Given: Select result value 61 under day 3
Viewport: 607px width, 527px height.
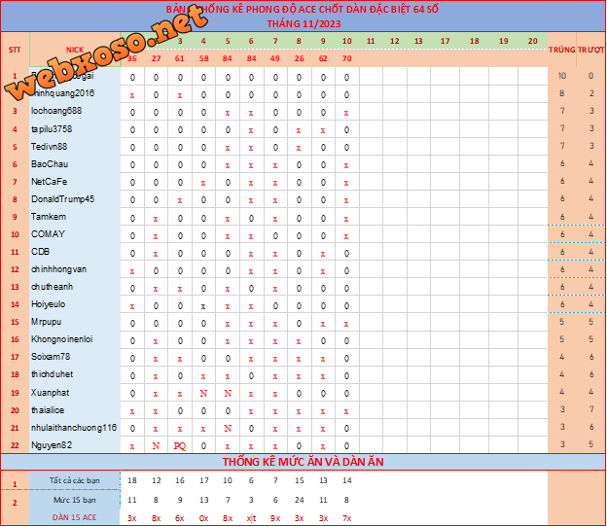Looking at the screenshot, I should 180,58.
